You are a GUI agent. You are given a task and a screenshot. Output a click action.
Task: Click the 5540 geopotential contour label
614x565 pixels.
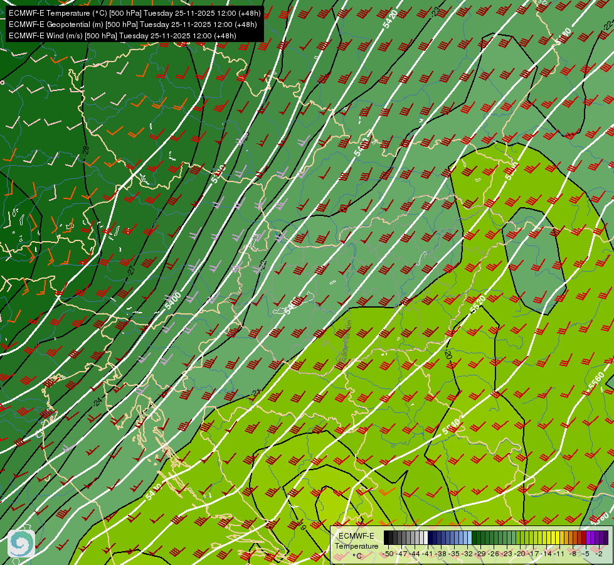click(x=450, y=427)
